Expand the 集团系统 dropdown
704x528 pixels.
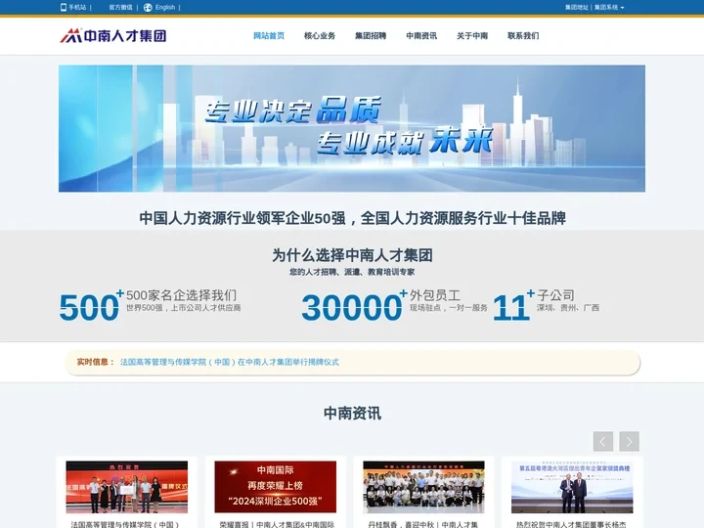609,7
